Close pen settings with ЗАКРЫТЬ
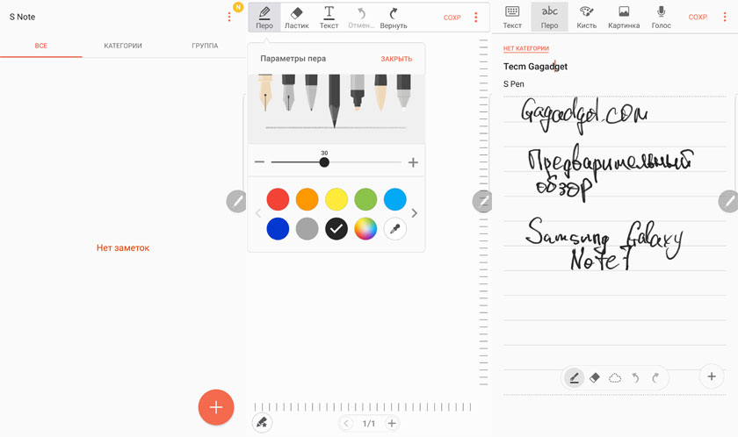Screen dimensions: 738x437 [x=396, y=59]
